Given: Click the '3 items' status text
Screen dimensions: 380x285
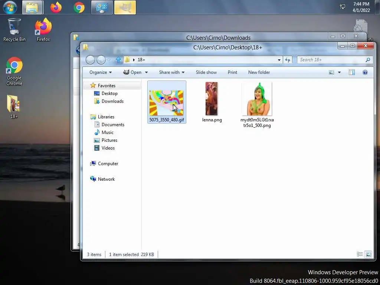Looking at the screenshot, I should click(94, 255).
